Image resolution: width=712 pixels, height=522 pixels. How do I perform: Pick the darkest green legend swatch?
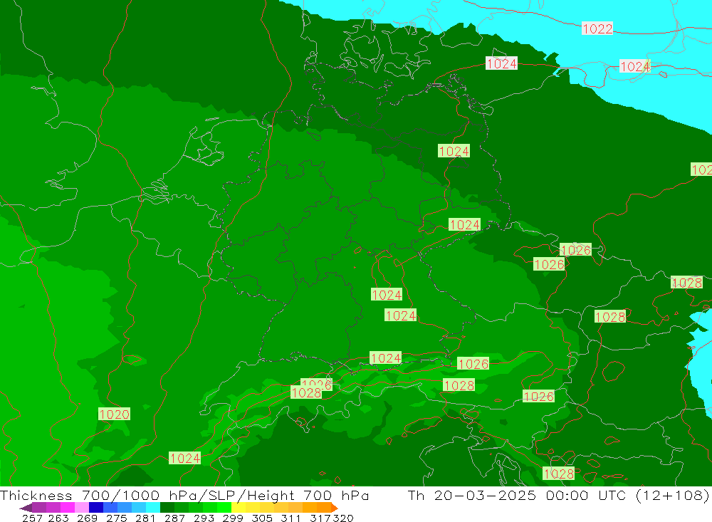point(167,508)
